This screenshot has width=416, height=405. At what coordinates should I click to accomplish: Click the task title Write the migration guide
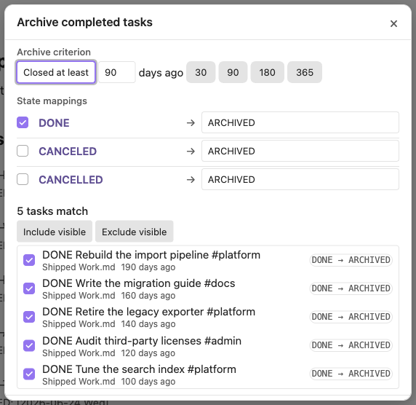click(139, 283)
